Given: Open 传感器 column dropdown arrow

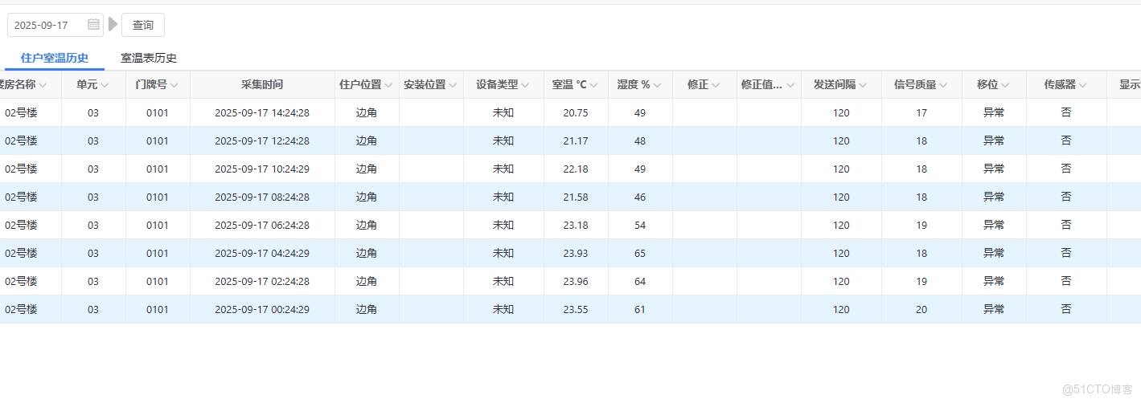Looking at the screenshot, I should (1083, 85).
